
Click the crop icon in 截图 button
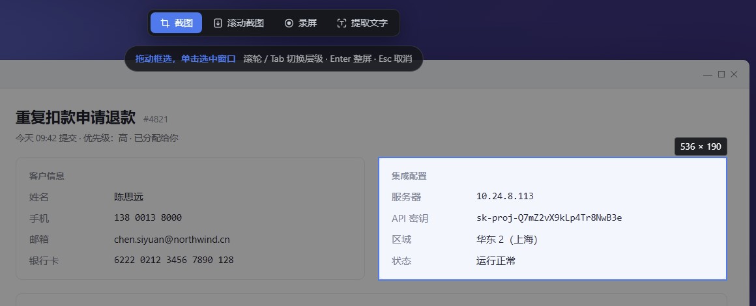coord(165,23)
